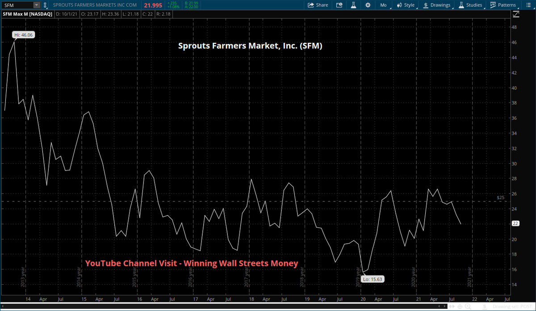Click the candlestick icon of the Style menu

coord(399,5)
